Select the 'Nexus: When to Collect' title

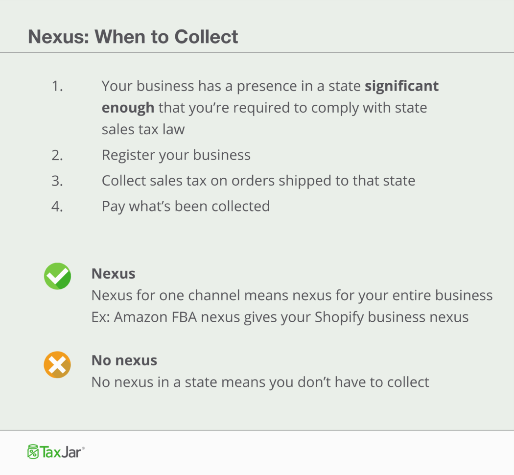point(133,37)
